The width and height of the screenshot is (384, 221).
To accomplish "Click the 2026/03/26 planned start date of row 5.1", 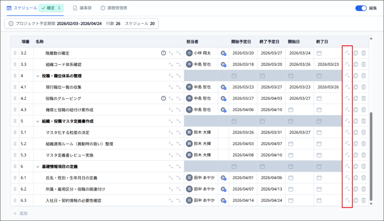I will 243,132.
